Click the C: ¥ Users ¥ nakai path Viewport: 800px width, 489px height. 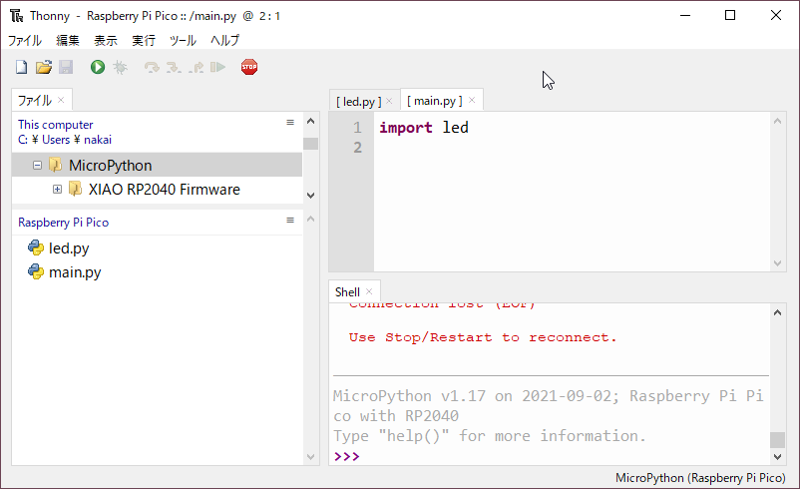click(65, 140)
